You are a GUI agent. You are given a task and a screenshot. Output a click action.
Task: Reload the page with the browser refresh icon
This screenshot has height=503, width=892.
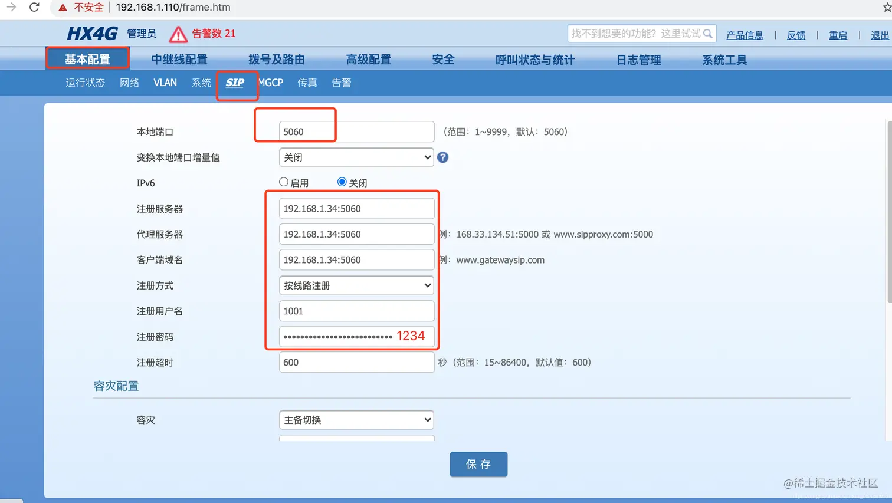point(34,7)
